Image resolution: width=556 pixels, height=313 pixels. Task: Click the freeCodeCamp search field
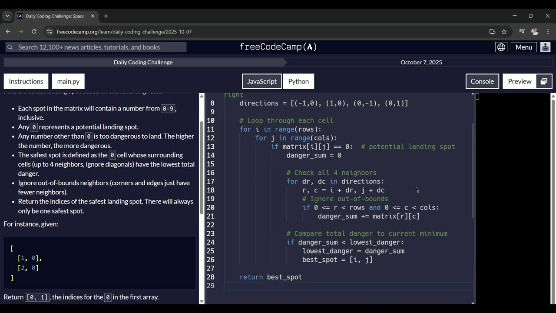(96, 47)
